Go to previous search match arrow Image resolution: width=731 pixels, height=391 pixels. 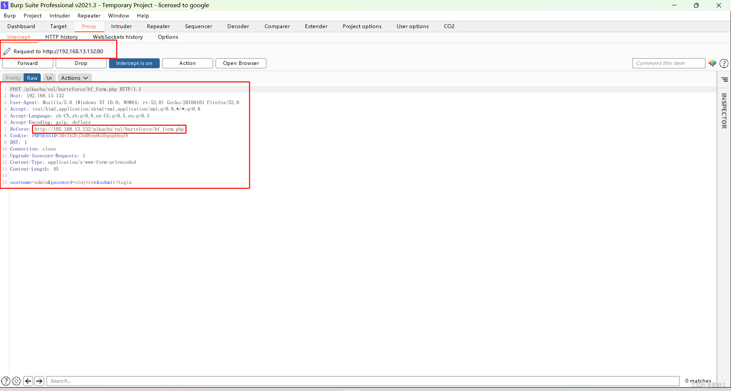tap(28, 381)
